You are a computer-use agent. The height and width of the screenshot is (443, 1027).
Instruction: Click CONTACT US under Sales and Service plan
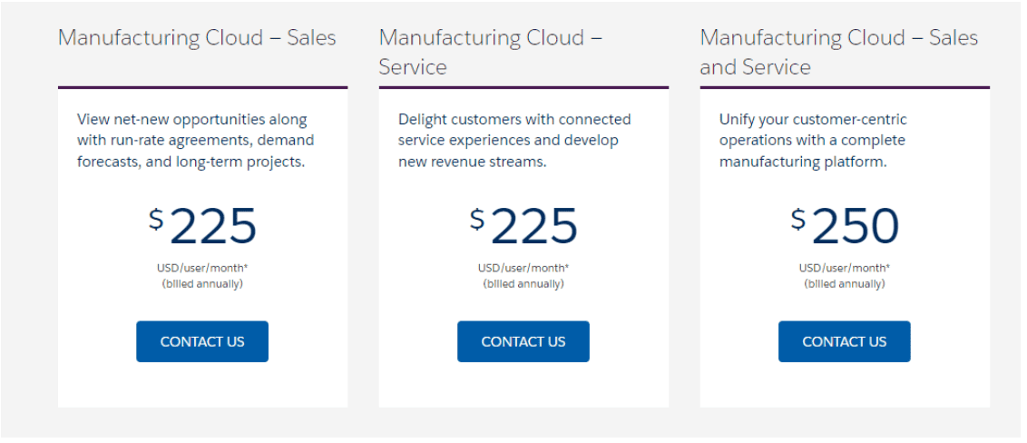845,341
